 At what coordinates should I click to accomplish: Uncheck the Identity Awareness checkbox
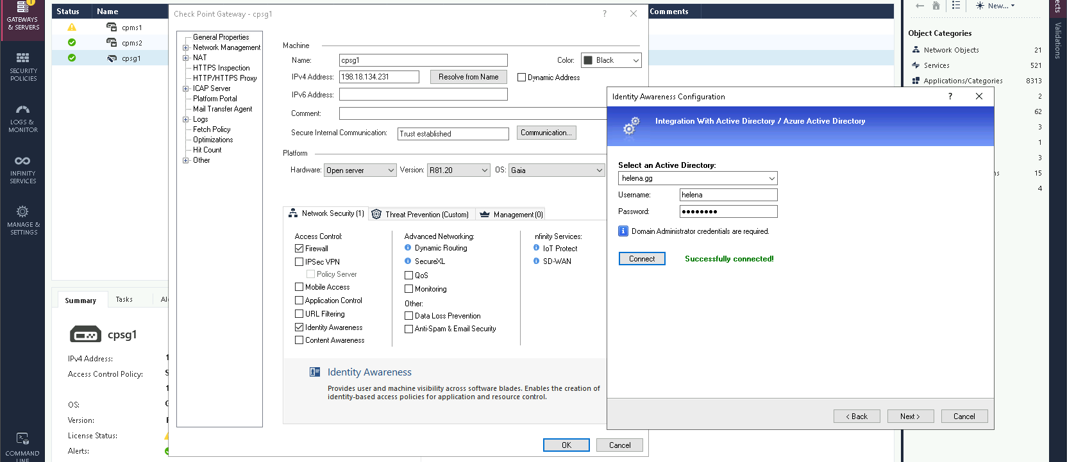pos(299,327)
